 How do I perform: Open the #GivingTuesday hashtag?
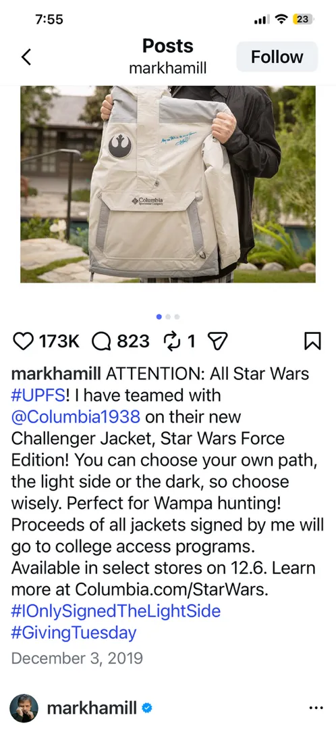(x=74, y=633)
